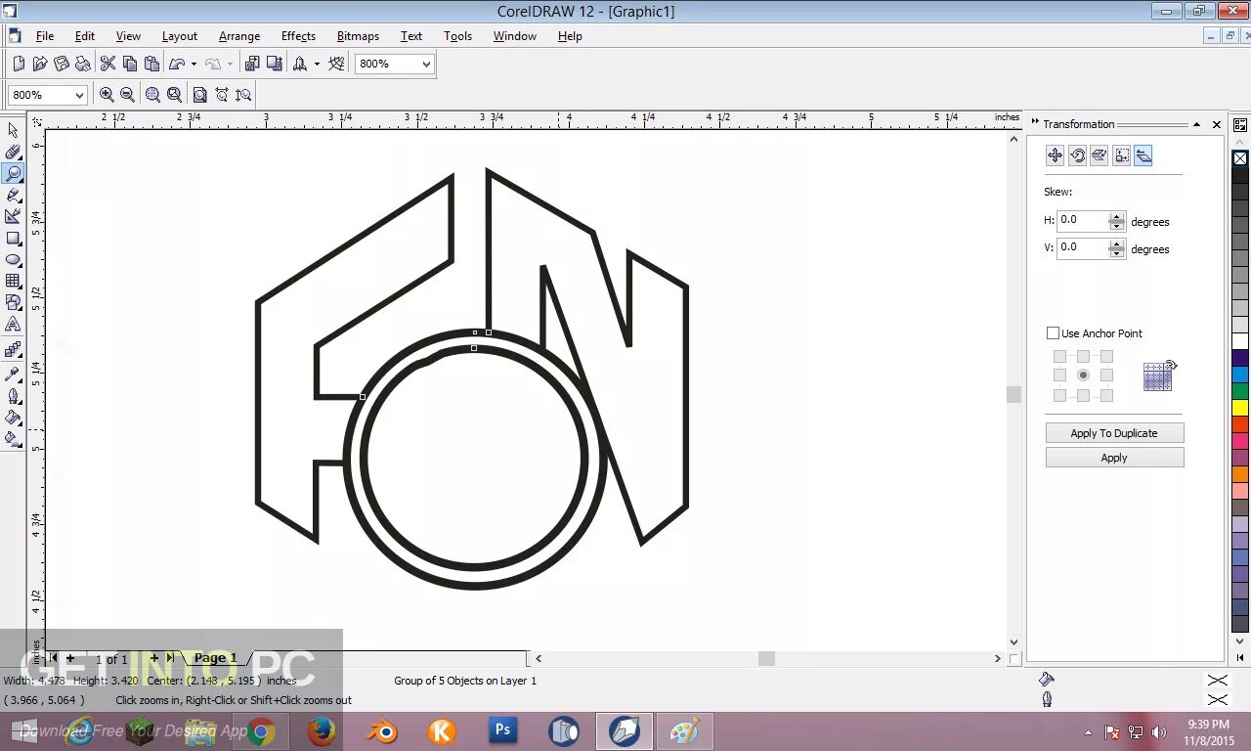Select the Interactive Fill tool
Image resolution: width=1251 pixels, height=751 pixels.
(13, 439)
